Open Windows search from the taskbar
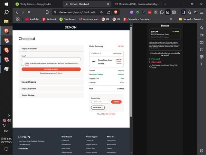Screen dimensions: 206x155 [6, 12]
